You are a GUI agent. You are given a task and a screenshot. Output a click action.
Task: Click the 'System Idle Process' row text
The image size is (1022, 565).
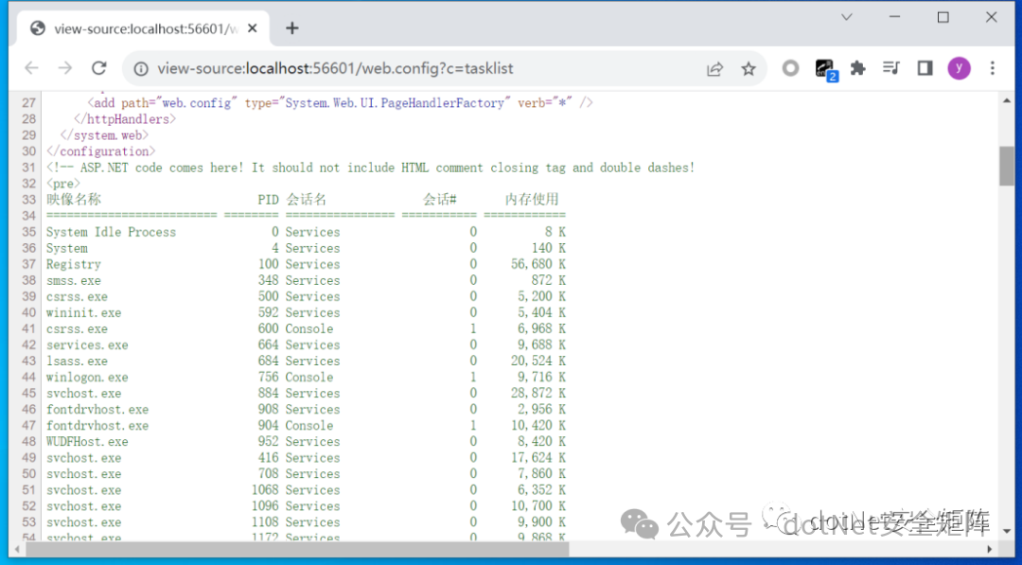pos(111,232)
